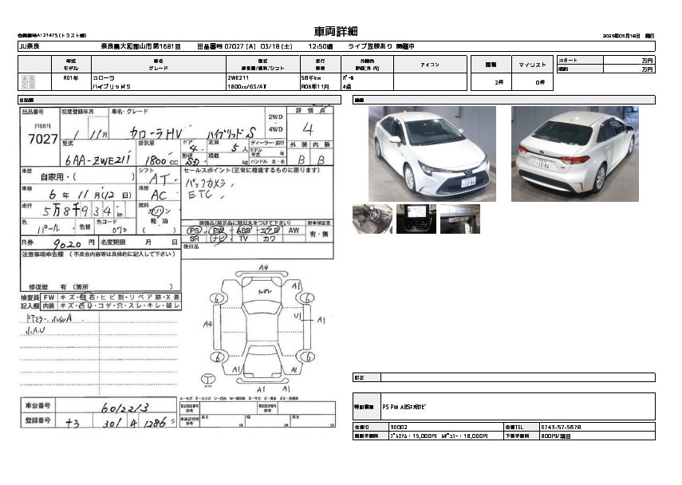Select the 58千km mileage value
This screenshot has width=682, height=485.
(x=310, y=78)
